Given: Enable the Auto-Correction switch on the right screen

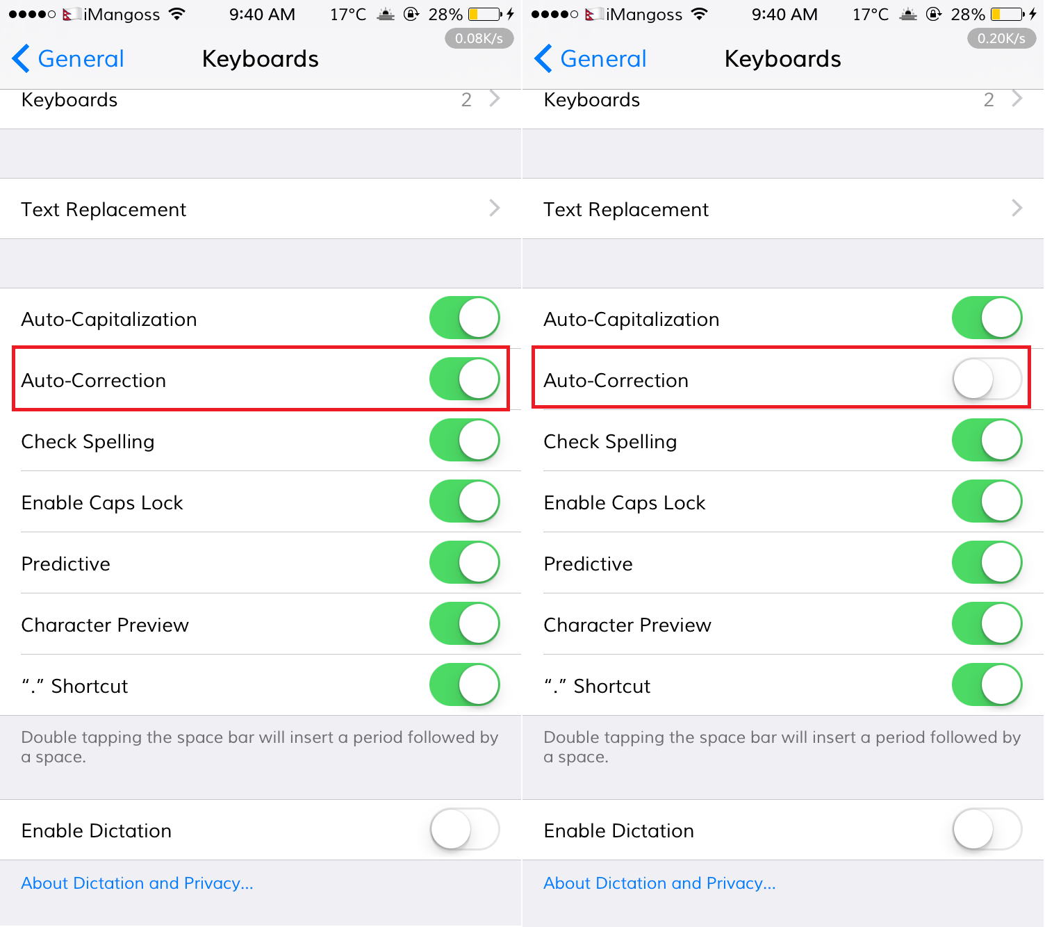Looking at the screenshot, I should tap(987, 379).
